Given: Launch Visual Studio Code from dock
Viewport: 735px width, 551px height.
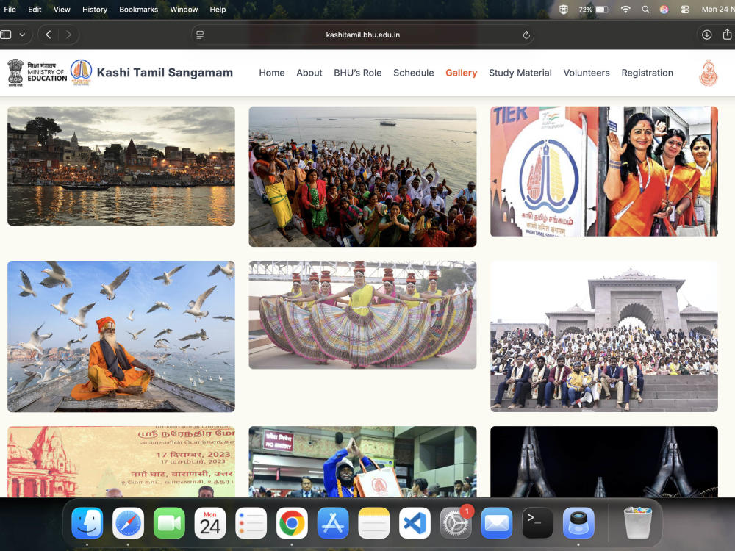Looking at the screenshot, I should click(x=415, y=523).
